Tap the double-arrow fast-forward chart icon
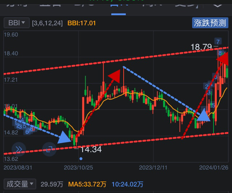Screen dimensions: 232x193 click(x=19, y=149)
